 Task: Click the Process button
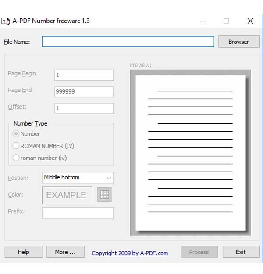point(199,252)
